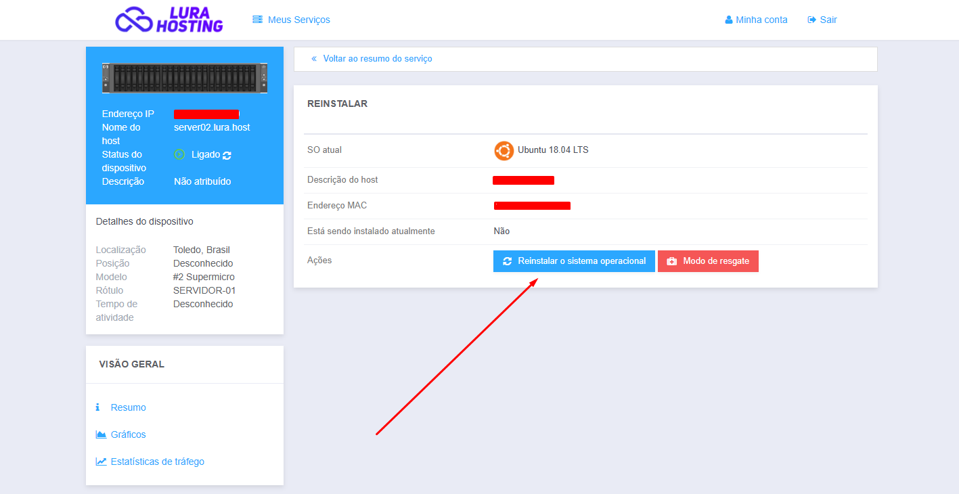Viewport: 959px width, 494px height.
Task: Click Ubuntu 18.04 LTS text
Action: pos(553,150)
